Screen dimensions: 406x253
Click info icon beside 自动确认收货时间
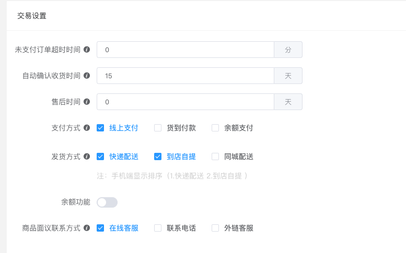coord(87,76)
